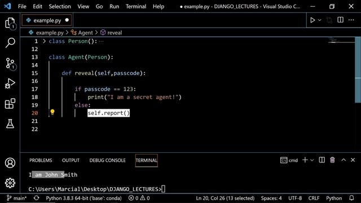Open the Terminal menu
This screenshot has width=361, height=203.
136,6
